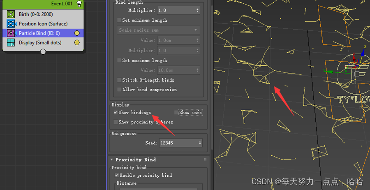This screenshot has width=370, height=190.
Task: Click the Display operator icon
Action: coord(11,42)
